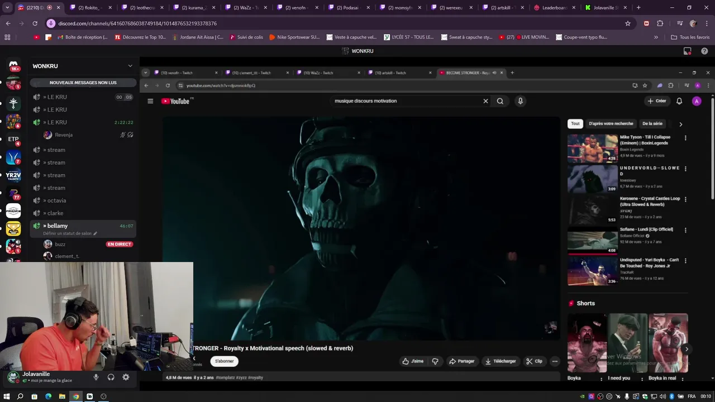Screen dimensions: 715x402
Task: Open YouTube account avatar menu
Action: [696, 101]
